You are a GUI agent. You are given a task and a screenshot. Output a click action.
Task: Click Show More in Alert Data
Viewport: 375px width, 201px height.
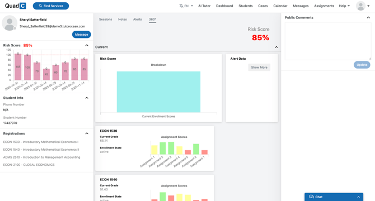[259, 68]
